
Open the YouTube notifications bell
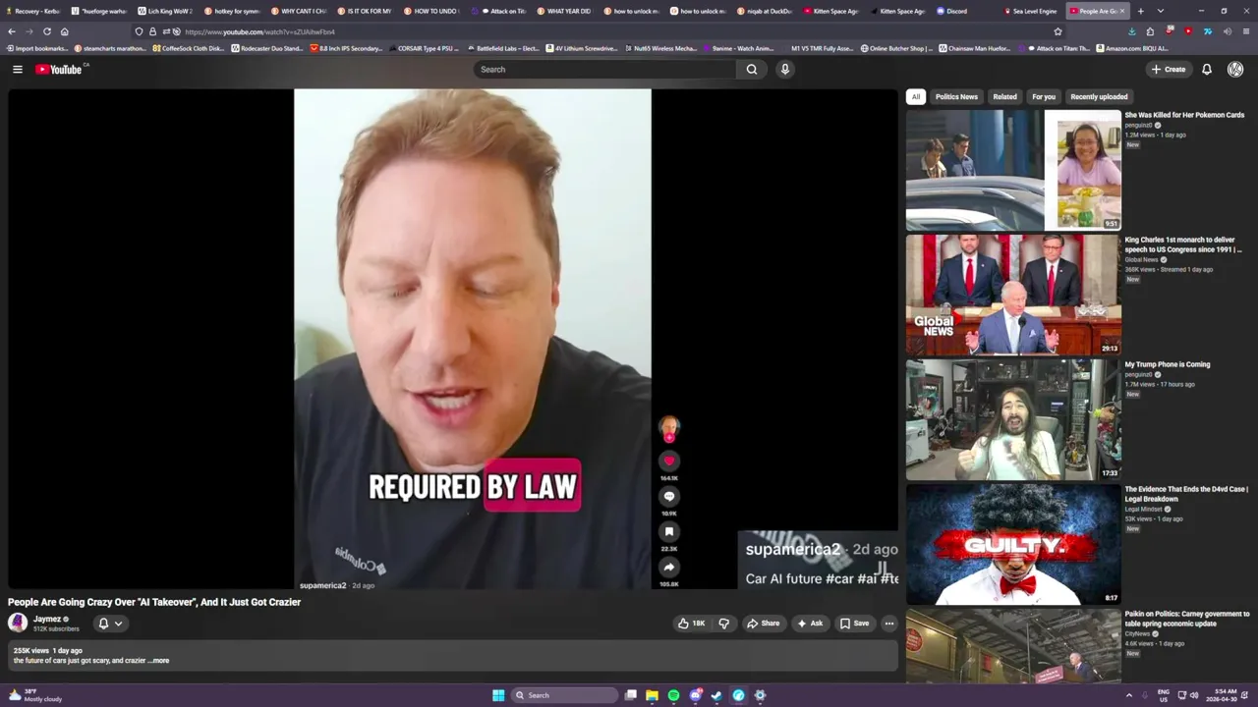pos(1207,70)
